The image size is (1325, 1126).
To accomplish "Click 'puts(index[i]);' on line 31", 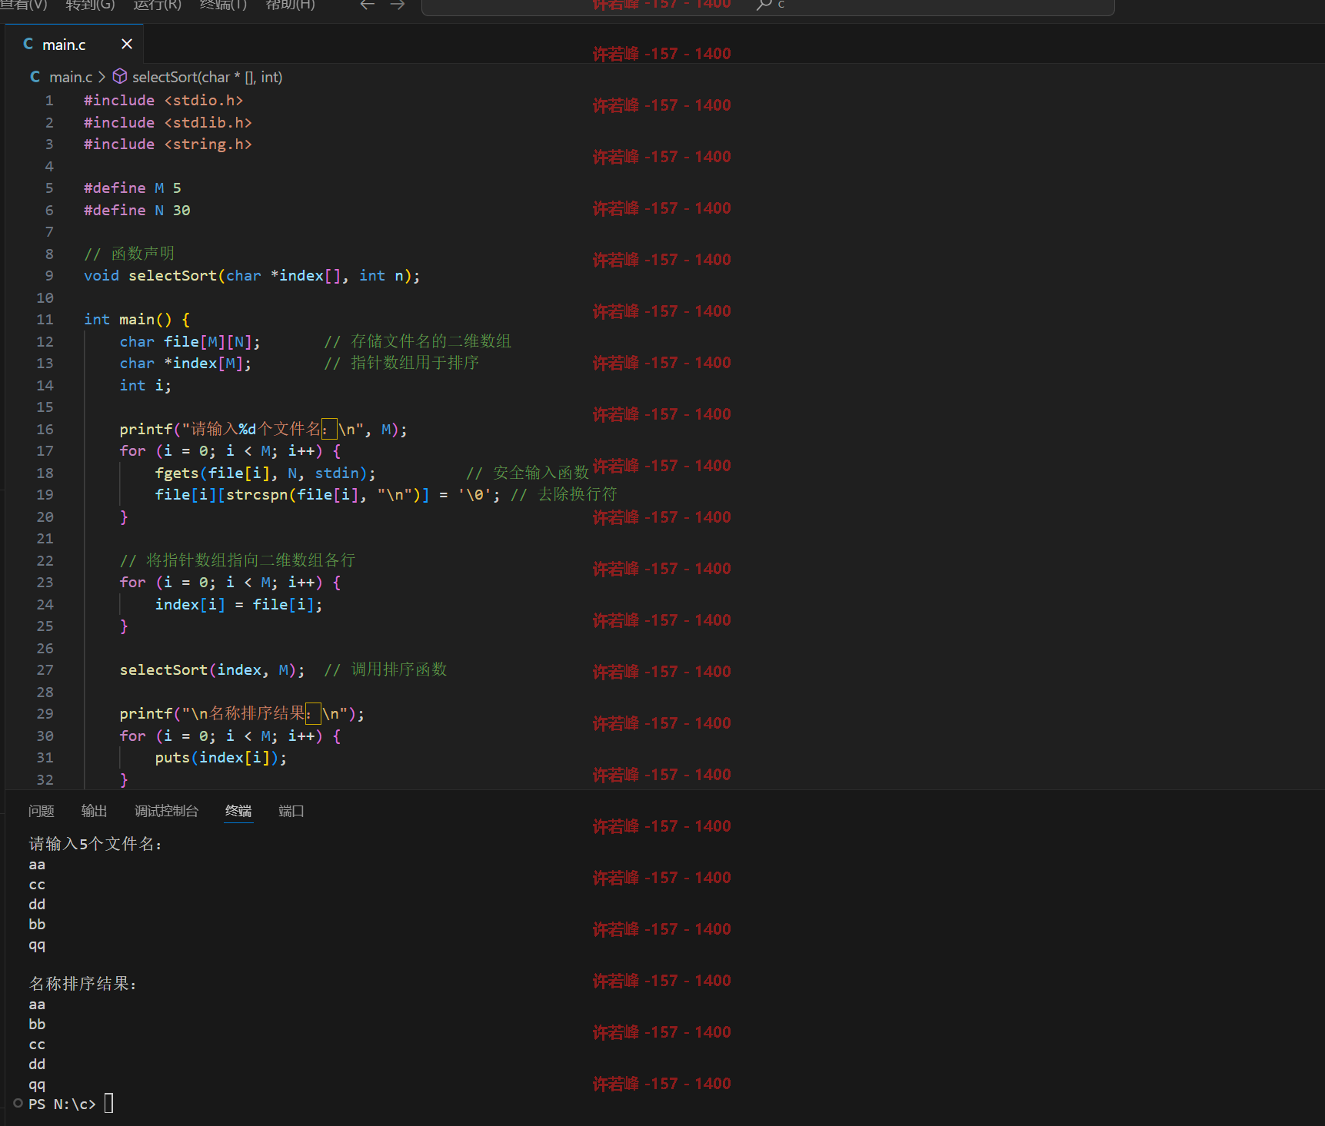I will [221, 757].
